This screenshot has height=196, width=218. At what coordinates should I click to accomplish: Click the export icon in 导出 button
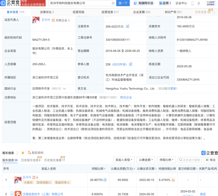tap(207, 160)
